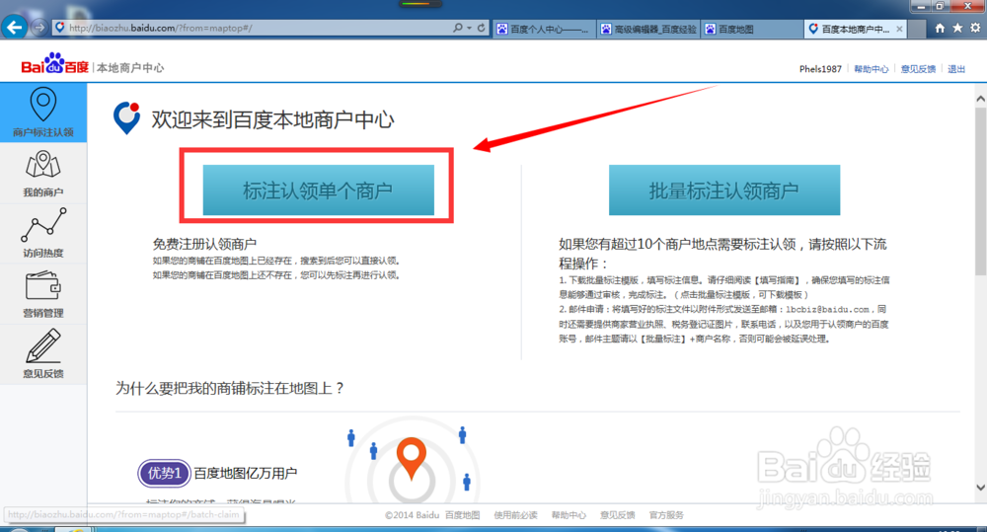Open Favorites star icon
Viewport: 987px width, 532px height.
(x=957, y=28)
